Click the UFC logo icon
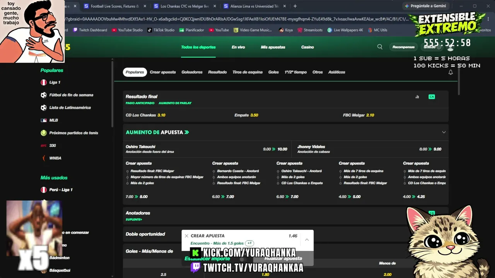This screenshot has width=495, height=278. [x=44, y=146]
